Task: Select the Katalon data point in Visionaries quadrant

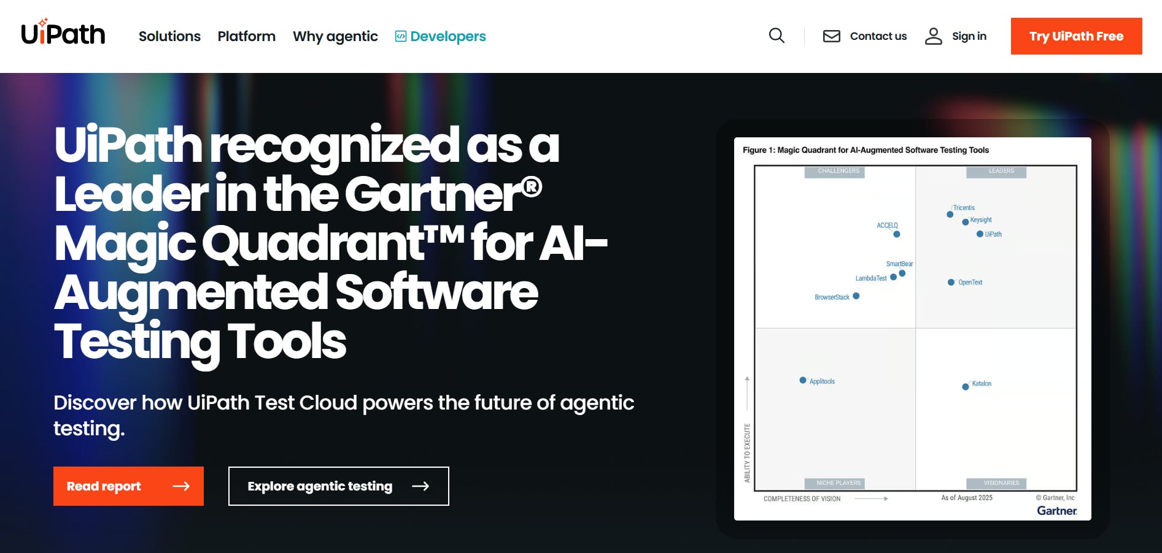Action: point(965,387)
